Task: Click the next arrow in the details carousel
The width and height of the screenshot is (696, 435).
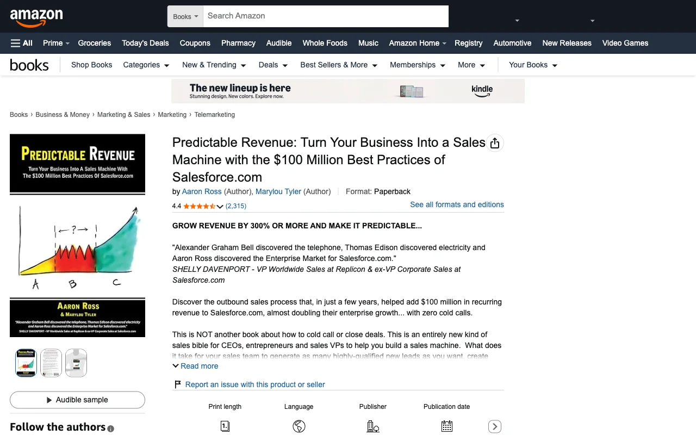Action: (x=494, y=426)
